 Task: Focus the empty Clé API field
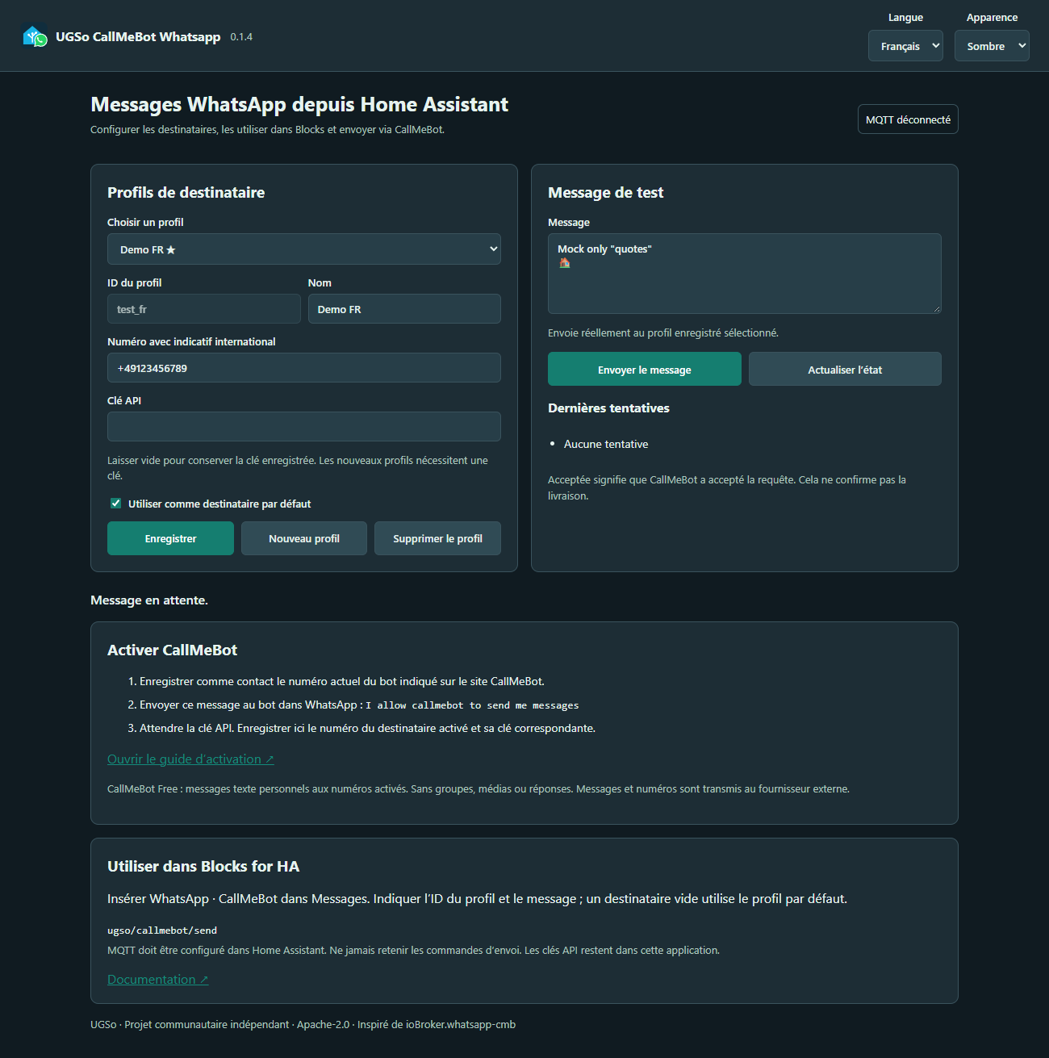[x=304, y=427]
